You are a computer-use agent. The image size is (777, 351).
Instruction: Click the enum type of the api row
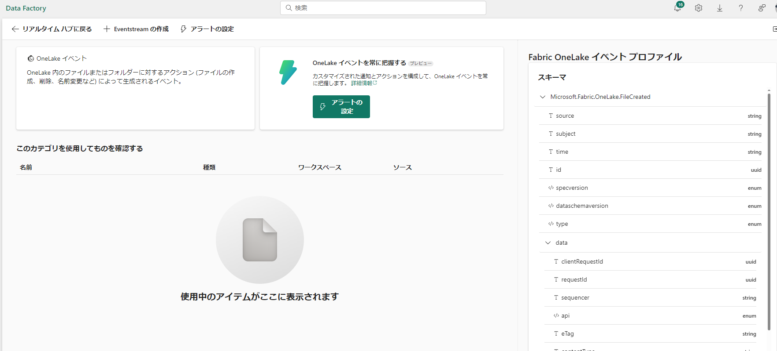click(749, 316)
